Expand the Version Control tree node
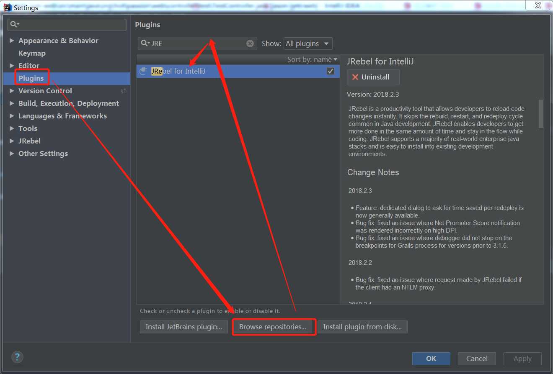This screenshot has width=553, height=374. coord(12,91)
